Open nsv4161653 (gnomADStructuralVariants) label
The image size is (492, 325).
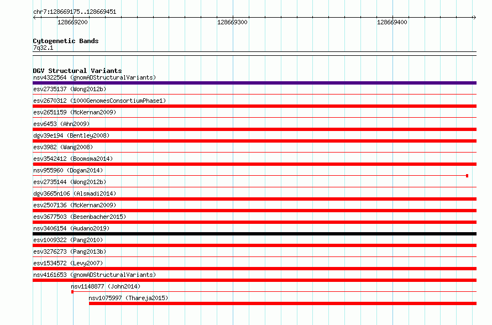pyautogui.click(x=95, y=275)
